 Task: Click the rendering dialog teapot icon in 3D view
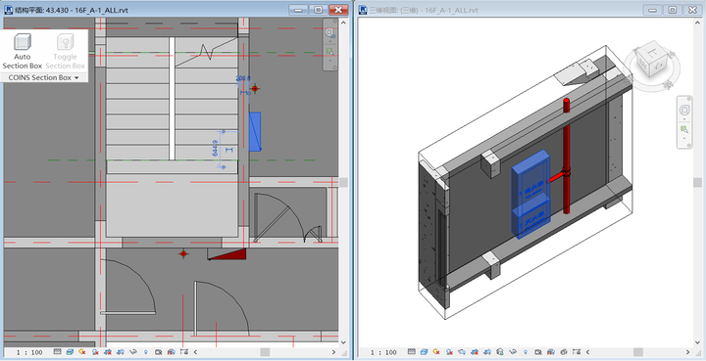pos(462,352)
